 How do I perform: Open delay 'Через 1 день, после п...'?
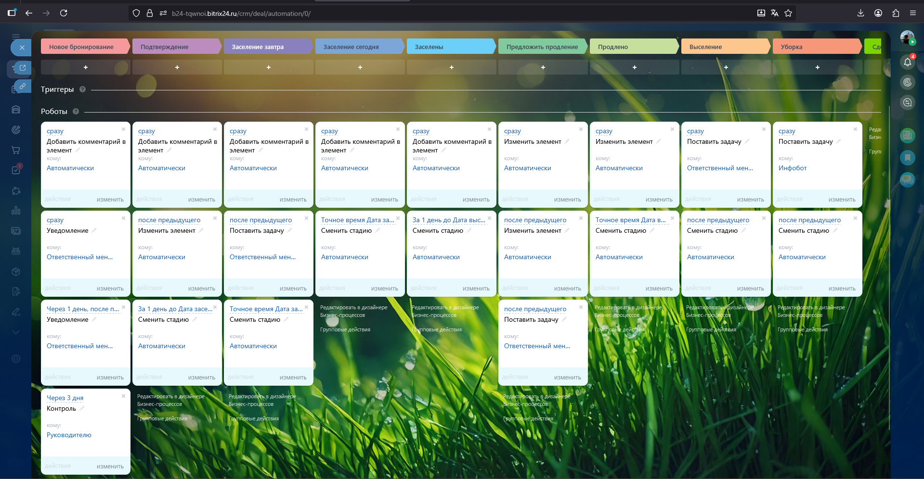tap(83, 309)
